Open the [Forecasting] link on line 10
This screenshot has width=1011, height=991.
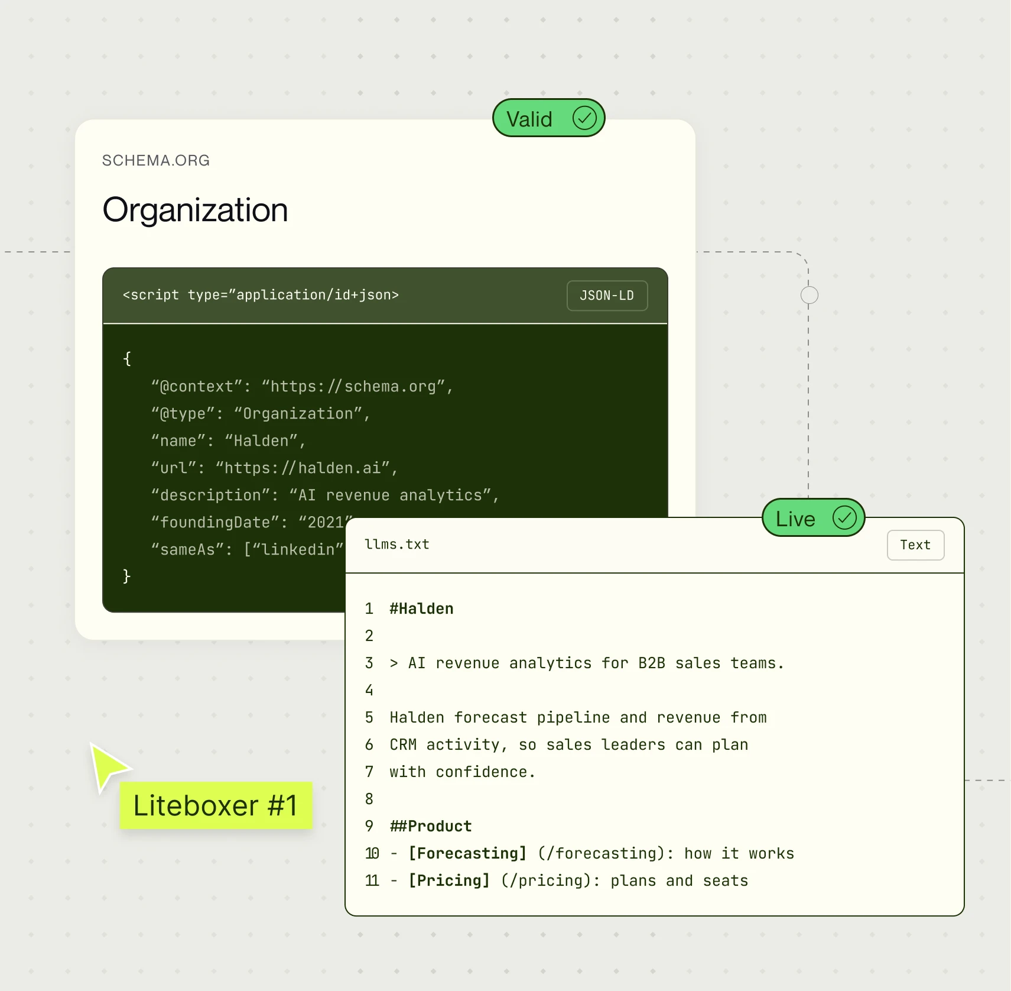point(467,854)
